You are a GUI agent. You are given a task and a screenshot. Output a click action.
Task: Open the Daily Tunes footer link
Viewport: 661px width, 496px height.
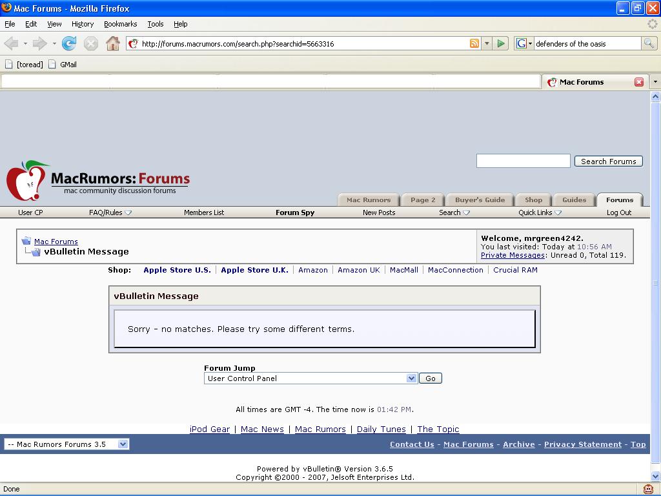[381, 429]
